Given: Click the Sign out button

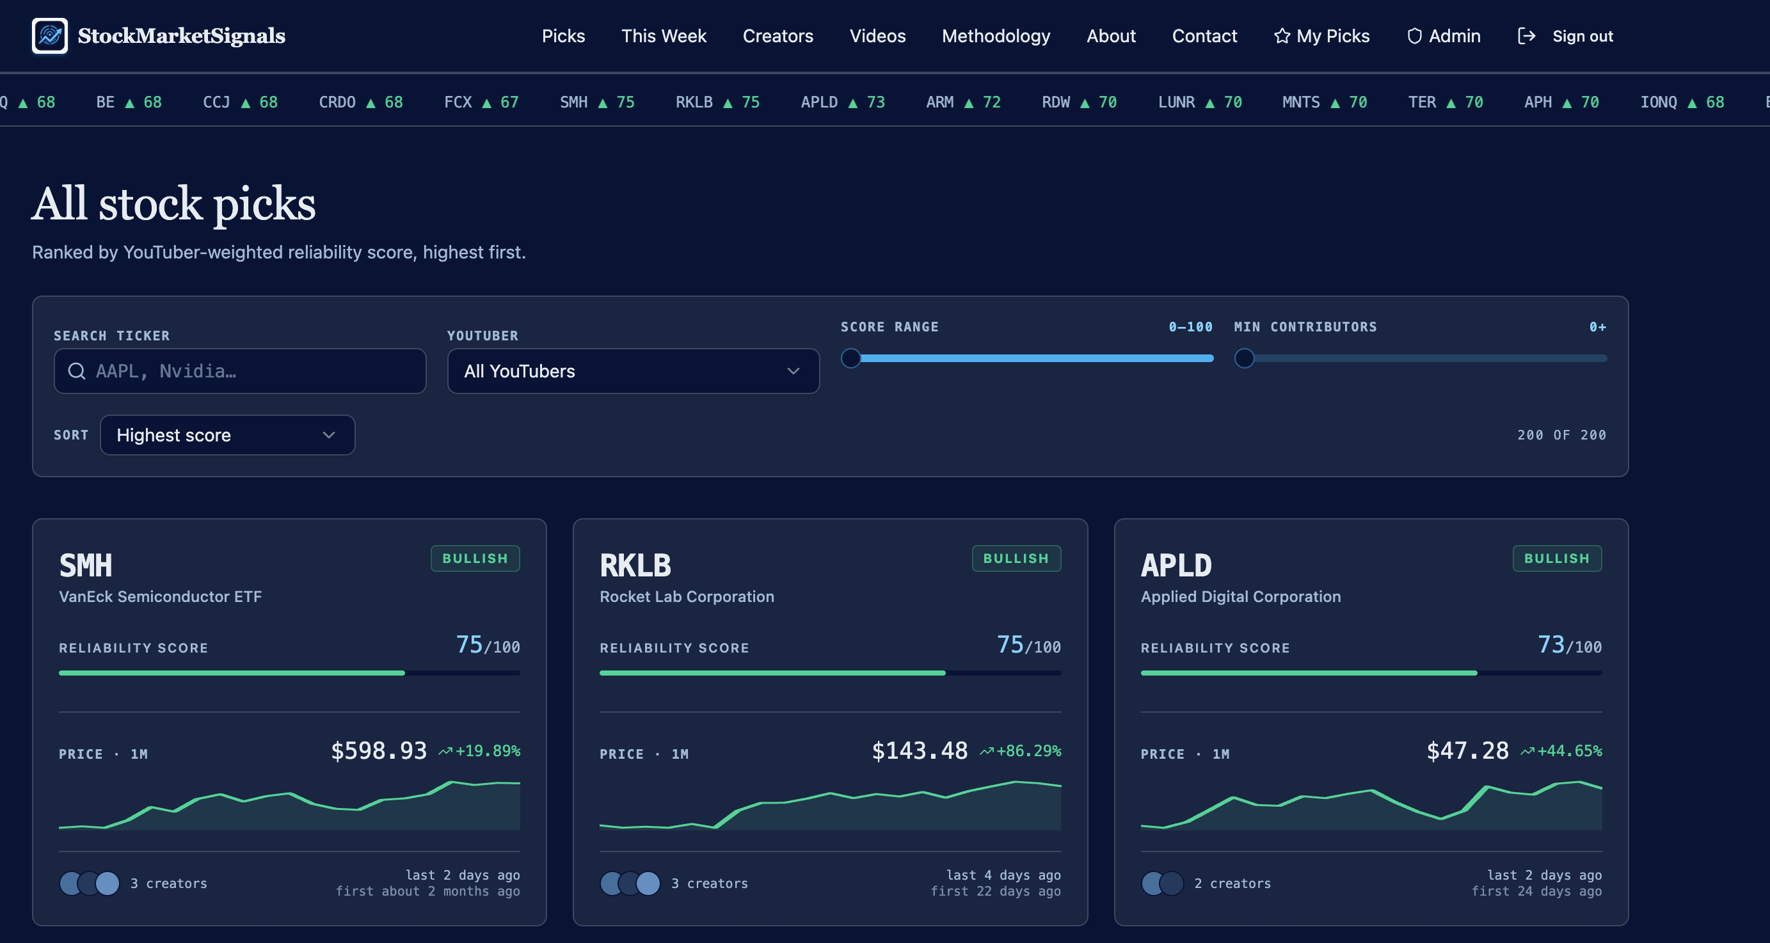Looking at the screenshot, I should (x=1565, y=36).
